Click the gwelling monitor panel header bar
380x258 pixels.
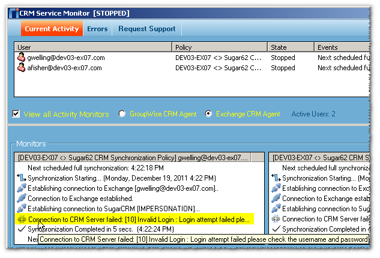[x=133, y=158]
